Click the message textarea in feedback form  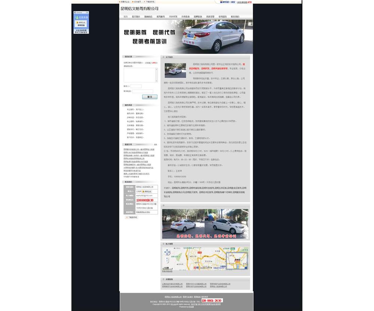click(x=141, y=75)
